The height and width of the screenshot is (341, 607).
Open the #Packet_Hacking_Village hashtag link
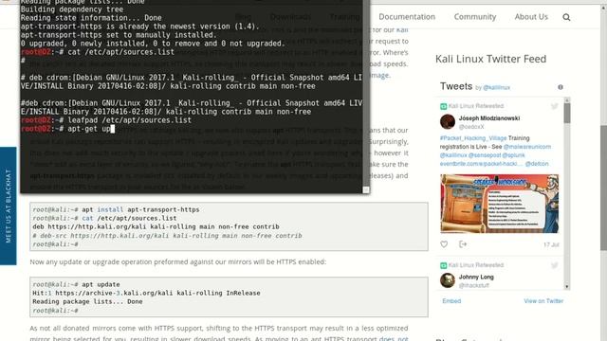[x=473, y=138]
